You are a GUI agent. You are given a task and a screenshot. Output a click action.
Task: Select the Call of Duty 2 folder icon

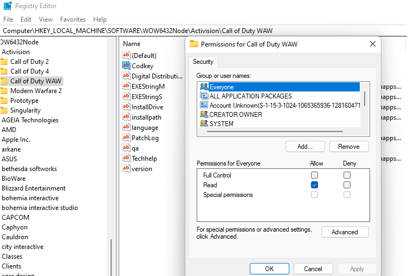(x=4, y=62)
